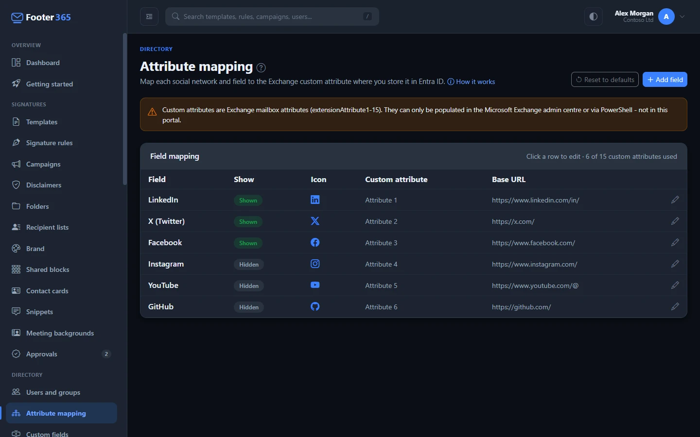Open Meeting backgrounds in the sidebar
This screenshot has height=437, width=700.
61,333
